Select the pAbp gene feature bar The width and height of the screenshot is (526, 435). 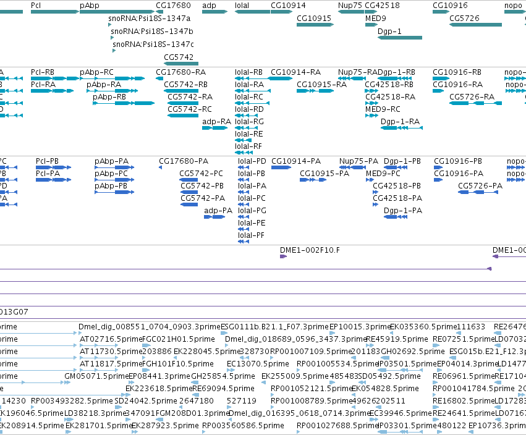(x=117, y=12)
